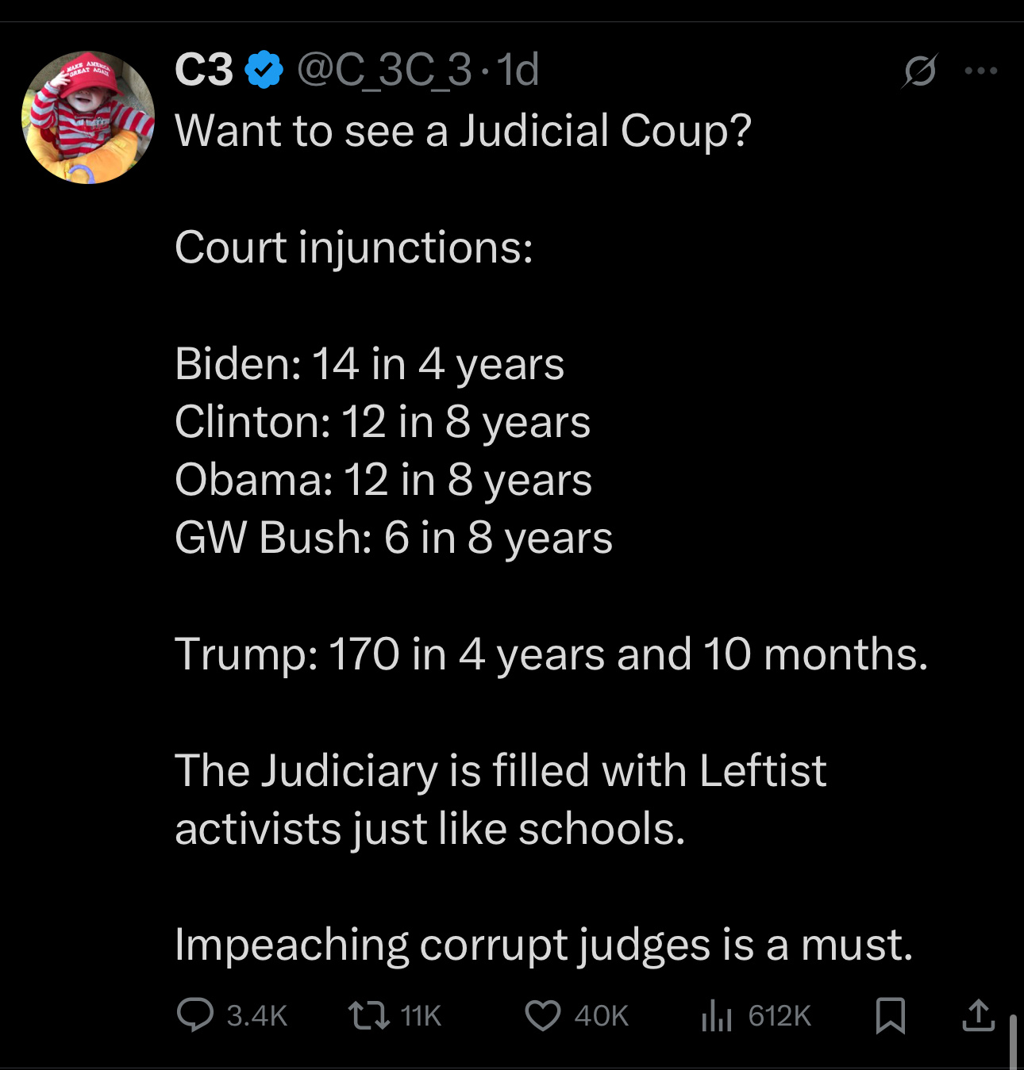
Task: Open the view analytics bar-chart icon
Action: click(x=716, y=1015)
